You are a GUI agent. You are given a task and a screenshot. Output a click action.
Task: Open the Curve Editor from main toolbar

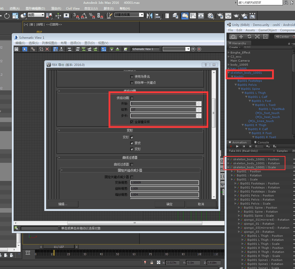pyautogui.click(x=193, y=16)
